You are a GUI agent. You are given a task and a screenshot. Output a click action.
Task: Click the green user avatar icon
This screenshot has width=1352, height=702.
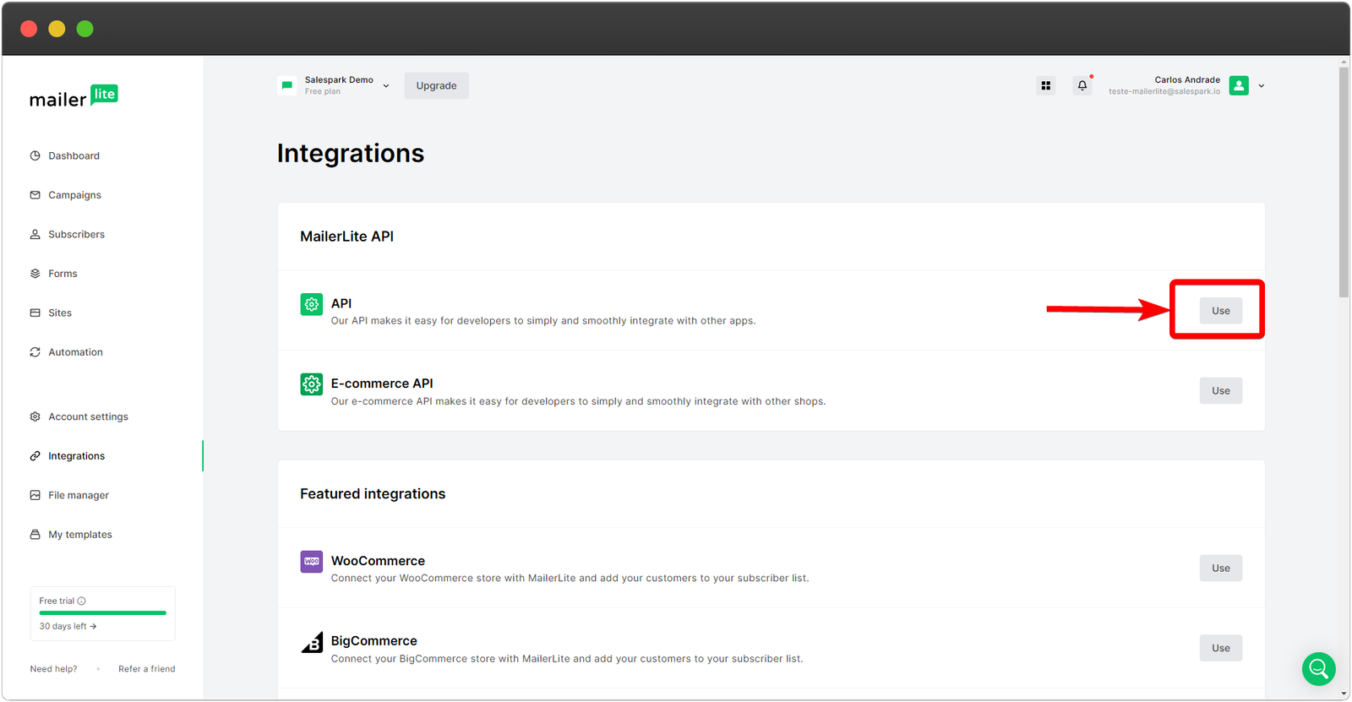click(x=1239, y=85)
